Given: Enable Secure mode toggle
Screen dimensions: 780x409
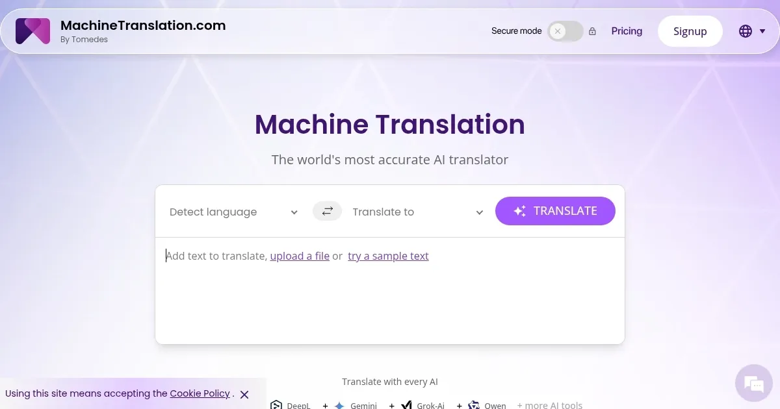Looking at the screenshot, I should coord(565,31).
